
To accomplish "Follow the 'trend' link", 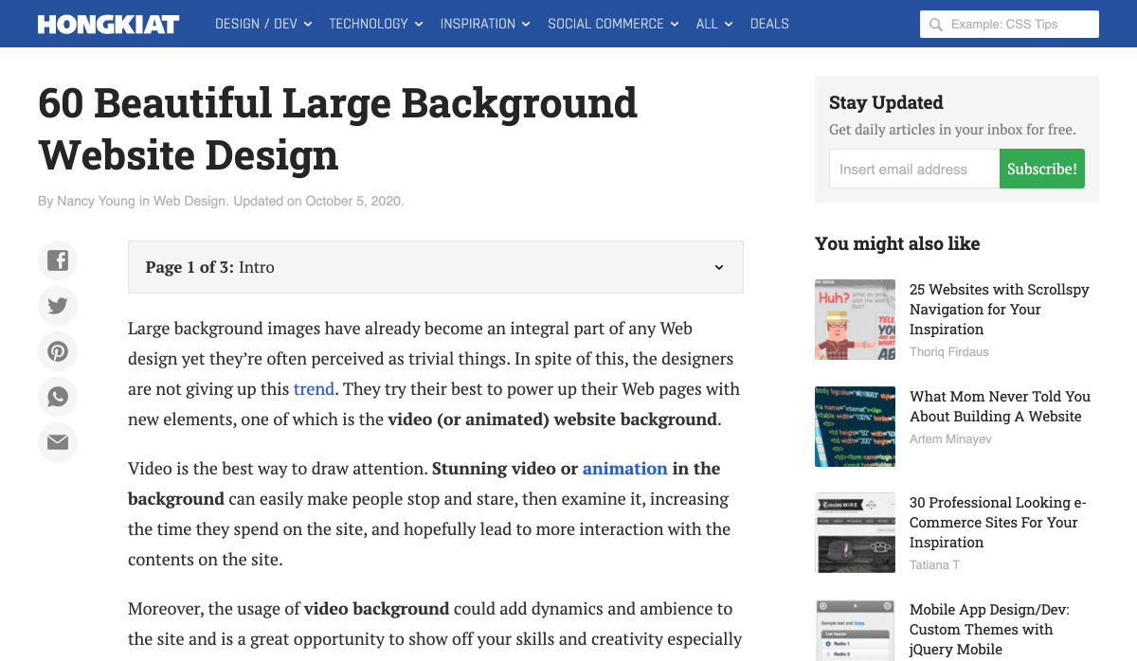I will point(314,389).
